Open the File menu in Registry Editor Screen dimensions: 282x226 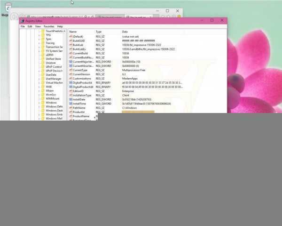[23, 26]
